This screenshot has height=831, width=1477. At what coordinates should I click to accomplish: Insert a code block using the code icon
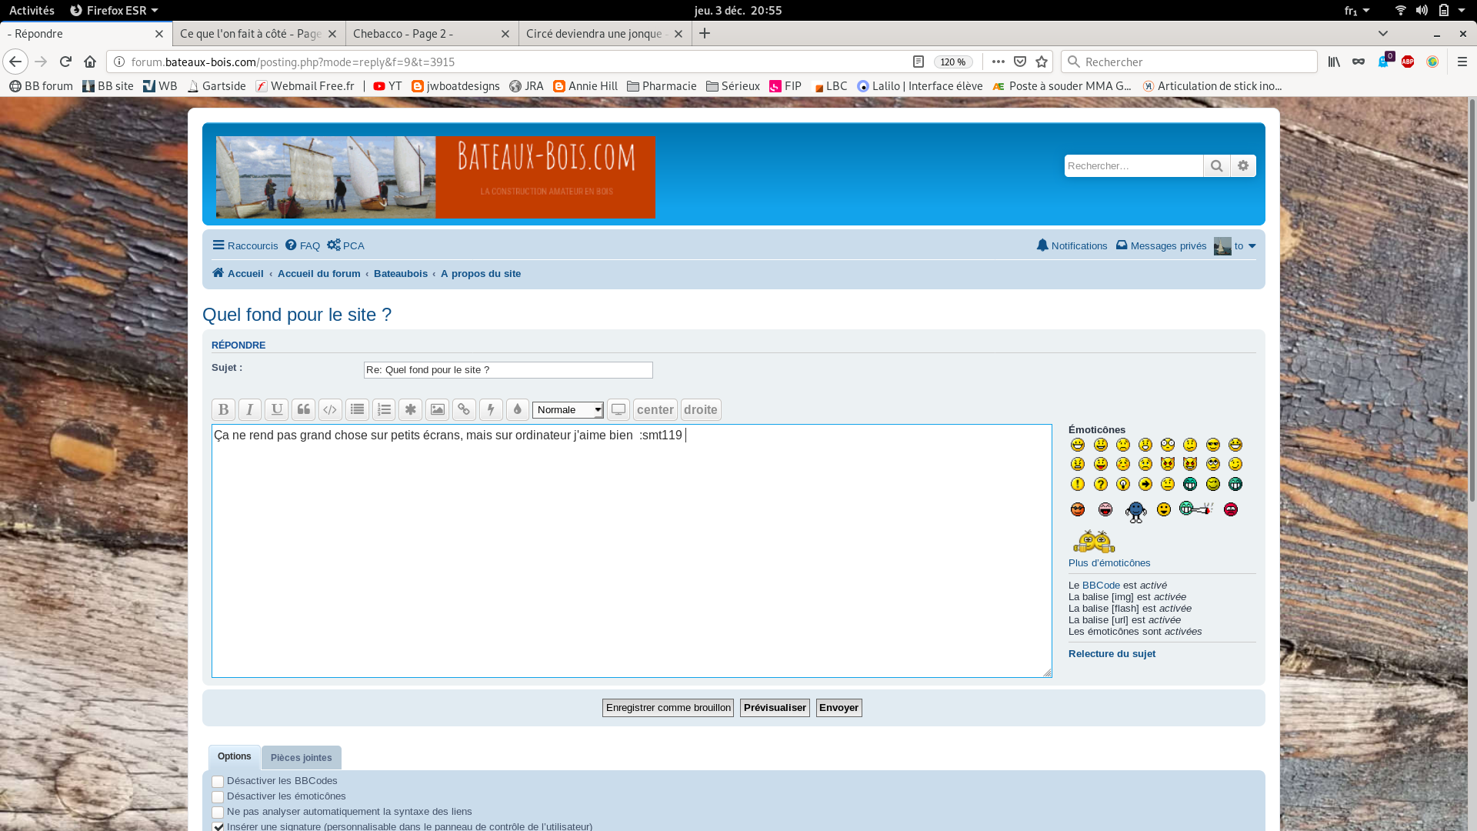click(330, 409)
